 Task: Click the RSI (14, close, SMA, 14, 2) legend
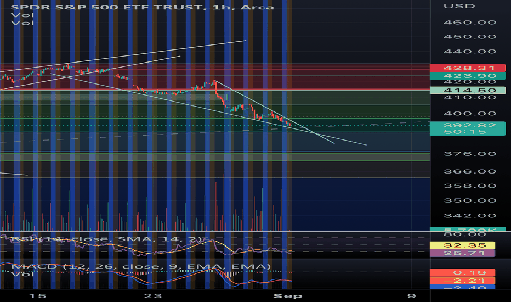pos(106,239)
